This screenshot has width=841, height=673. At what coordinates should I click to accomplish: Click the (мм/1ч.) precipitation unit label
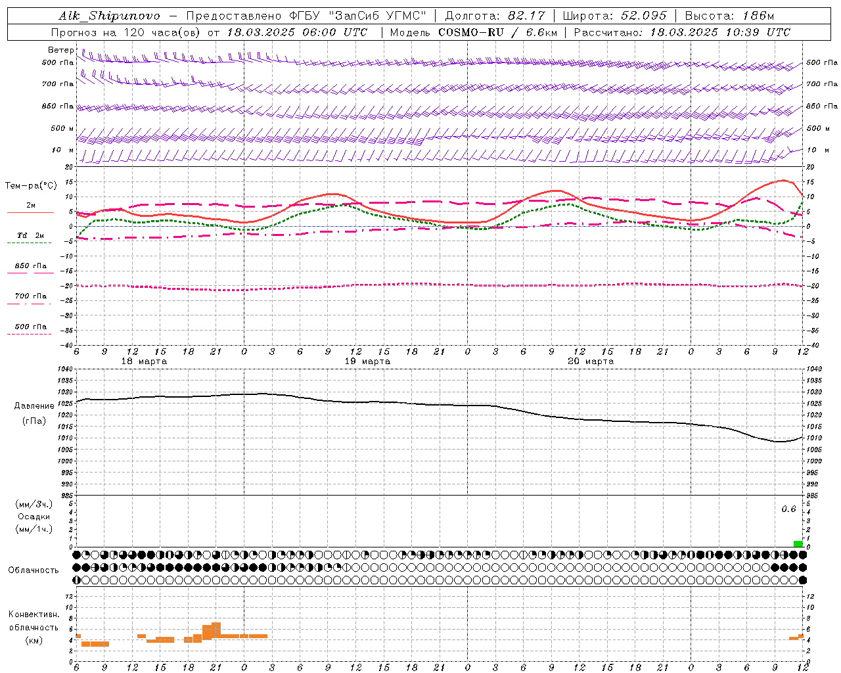(x=34, y=529)
